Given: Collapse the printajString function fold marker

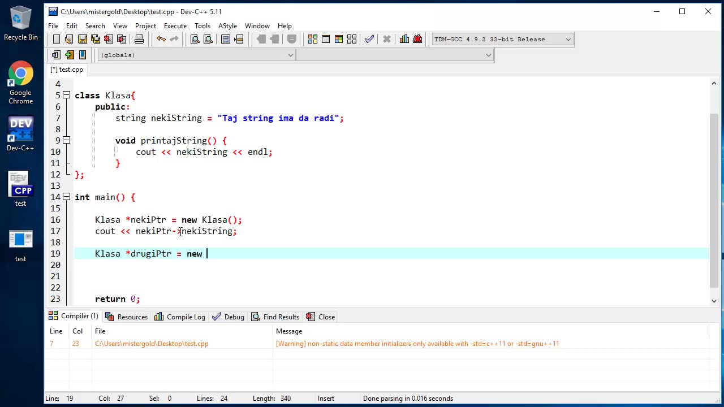Looking at the screenshot, I should point(66,141).
